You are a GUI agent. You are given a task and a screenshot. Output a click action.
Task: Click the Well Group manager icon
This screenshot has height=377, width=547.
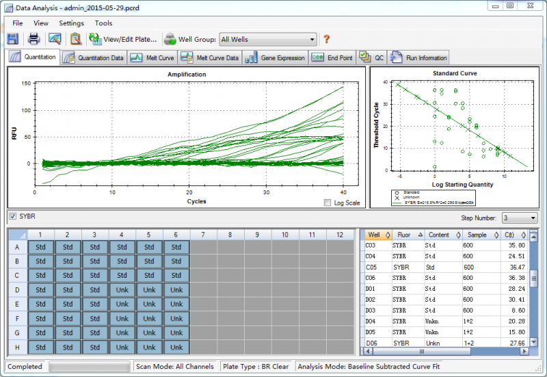pos(170,39)
